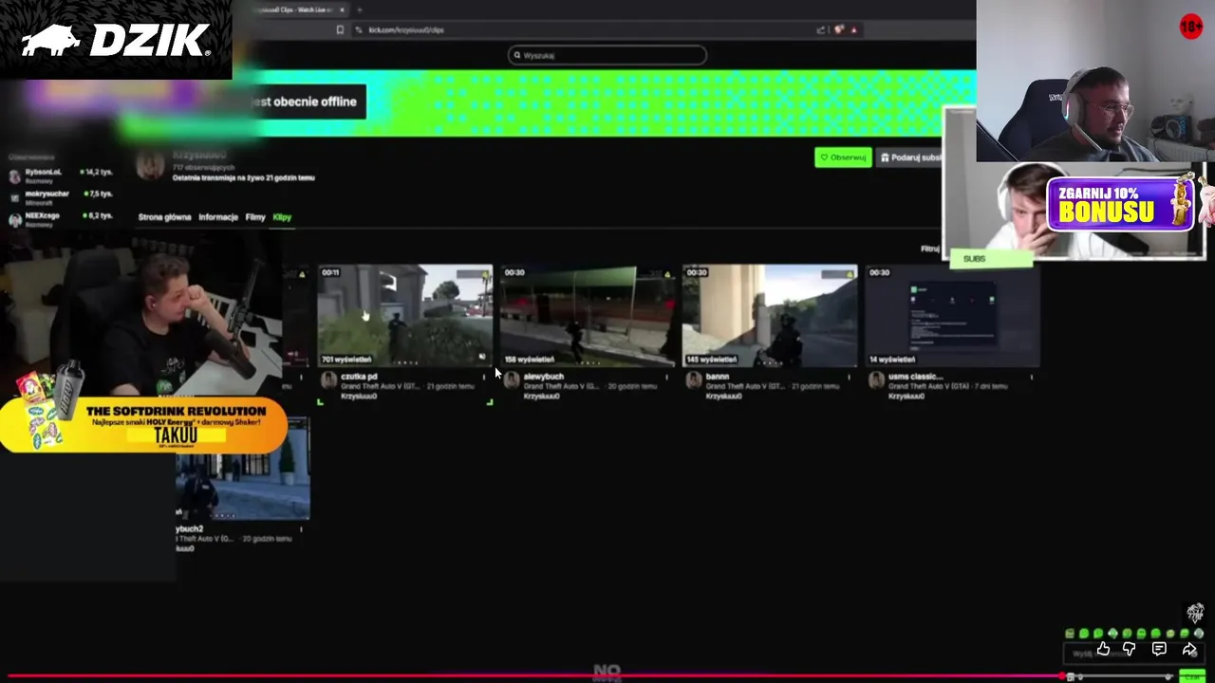Image resolution: width=1215 pixels, height=683 pixels.
Task: Open options menu for usms classic clip
Action: click(1031, 377)
